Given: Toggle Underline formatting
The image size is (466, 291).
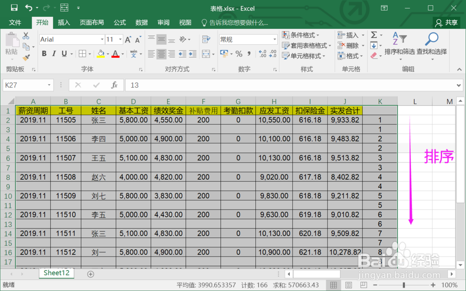Looking at the screenshot, I should [x=64, y=54].
